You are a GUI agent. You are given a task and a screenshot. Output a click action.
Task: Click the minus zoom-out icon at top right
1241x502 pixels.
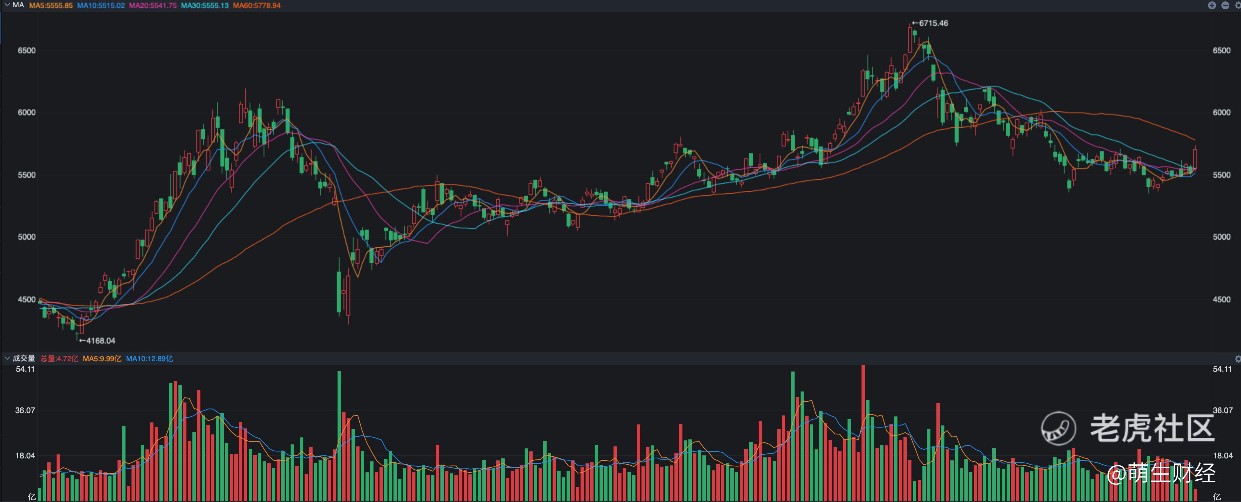1225,5
